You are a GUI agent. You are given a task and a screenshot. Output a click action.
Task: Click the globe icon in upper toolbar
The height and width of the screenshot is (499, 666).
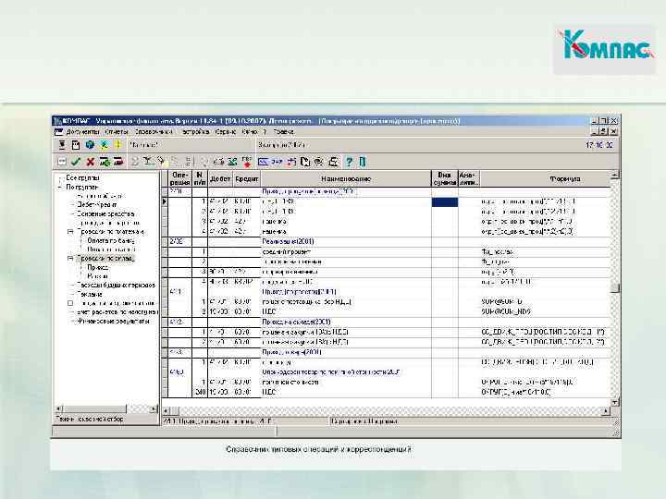[90, 145]
